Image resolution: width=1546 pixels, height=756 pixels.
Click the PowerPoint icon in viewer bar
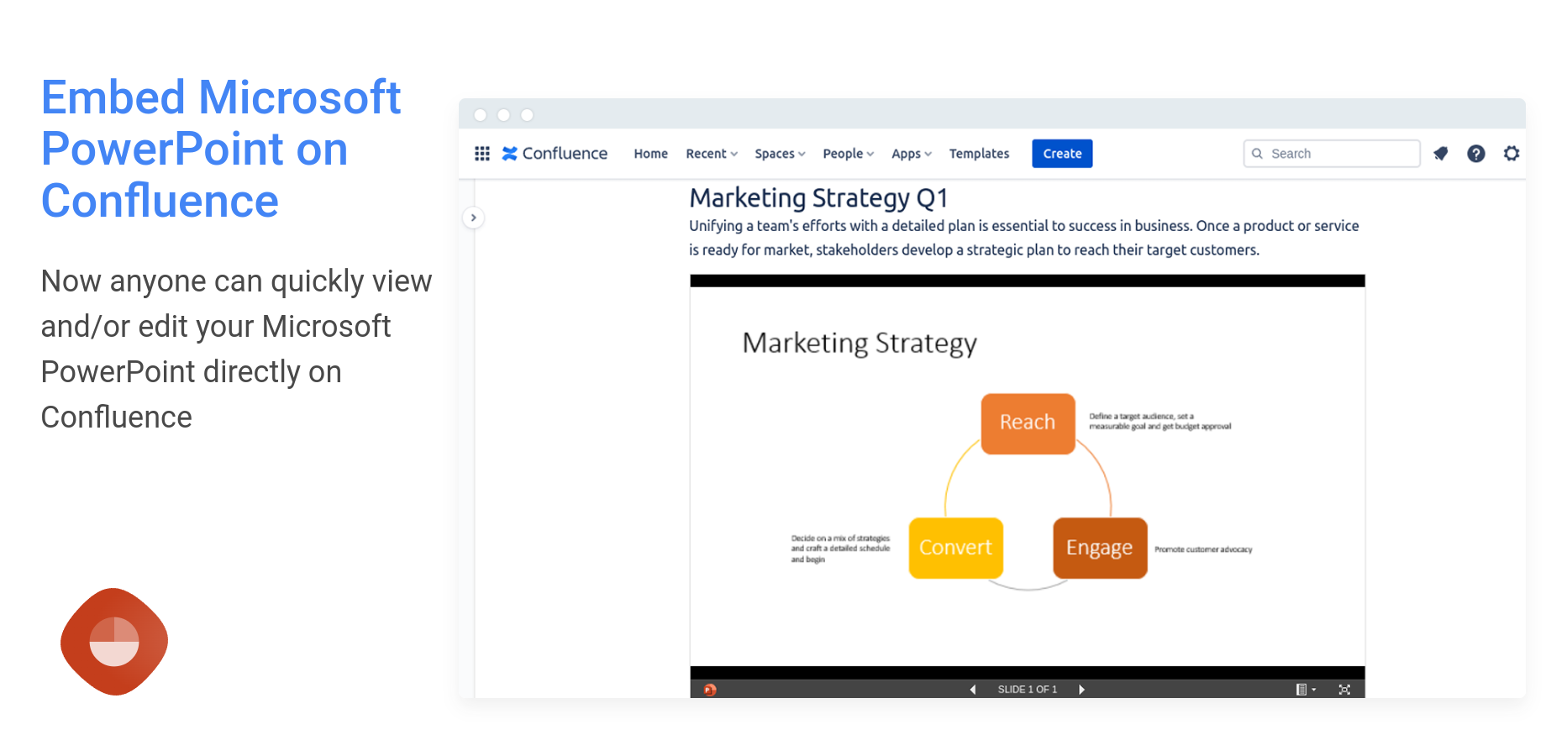point(710,690)
